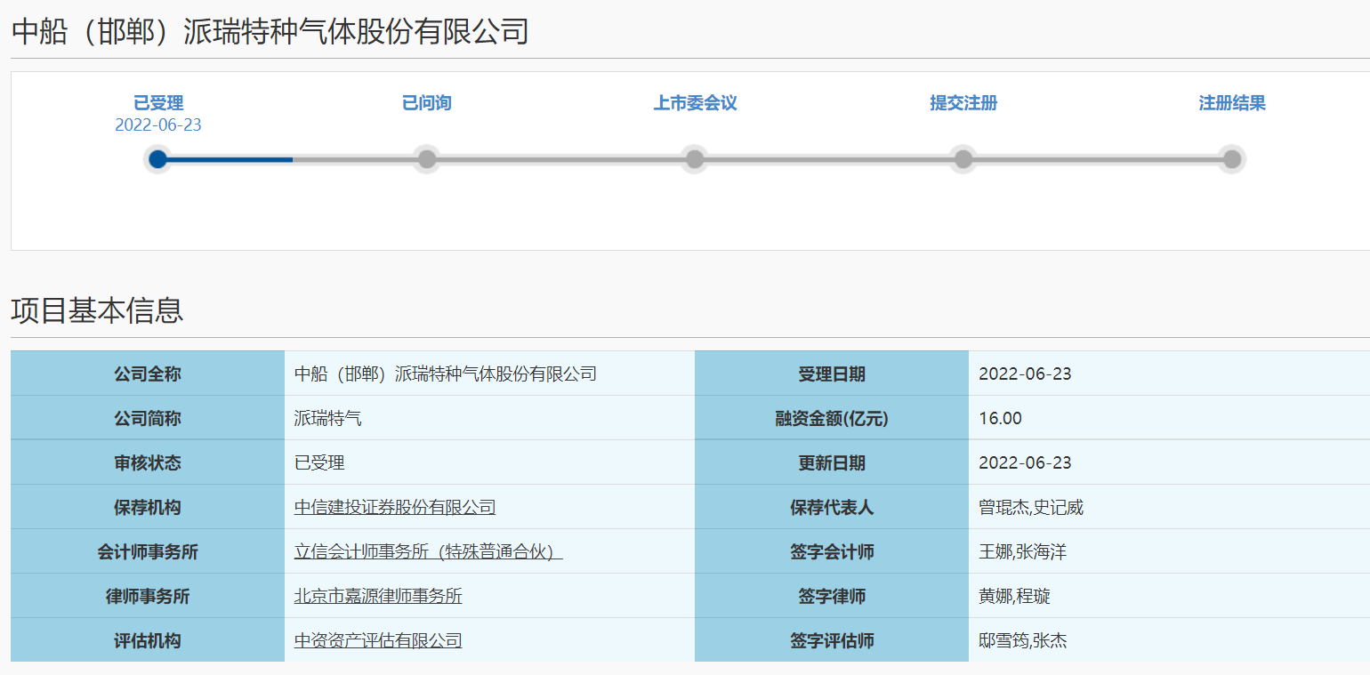Click the 会计师事务所 header cell
The image size is (1370, 675).
[x=148, y=551]
